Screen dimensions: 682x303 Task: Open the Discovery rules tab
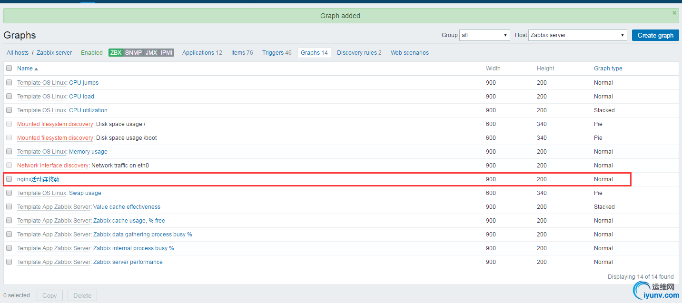[x=359, y=53]
